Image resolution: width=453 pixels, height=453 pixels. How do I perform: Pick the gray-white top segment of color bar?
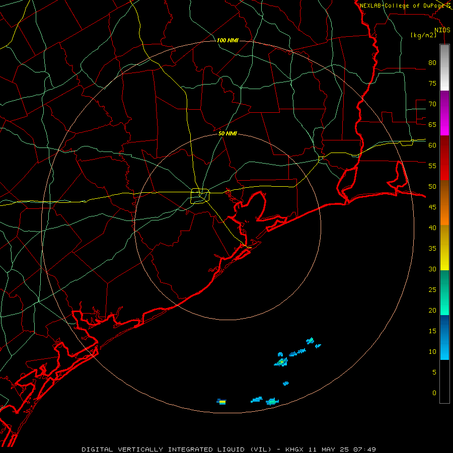(444, 67)
